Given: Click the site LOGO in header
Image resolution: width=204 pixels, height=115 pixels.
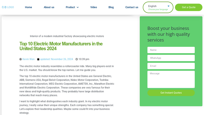Looking at the screenshot, I should pyautogui.click(x=8, y=7).
